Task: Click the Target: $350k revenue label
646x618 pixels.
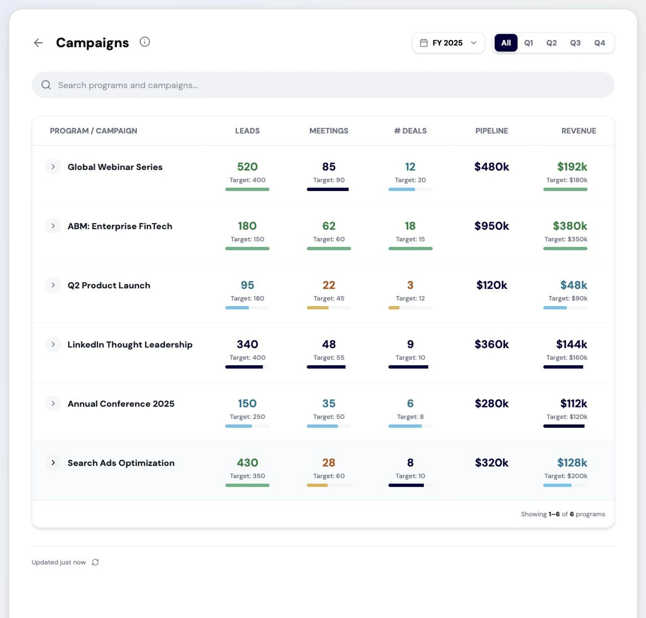Action: coord(566,239)
